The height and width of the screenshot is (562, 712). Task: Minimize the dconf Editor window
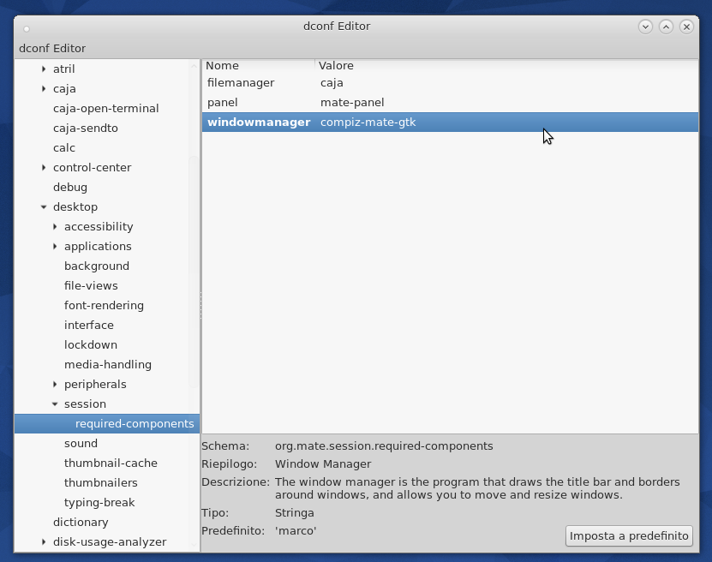tap(645, 27)
